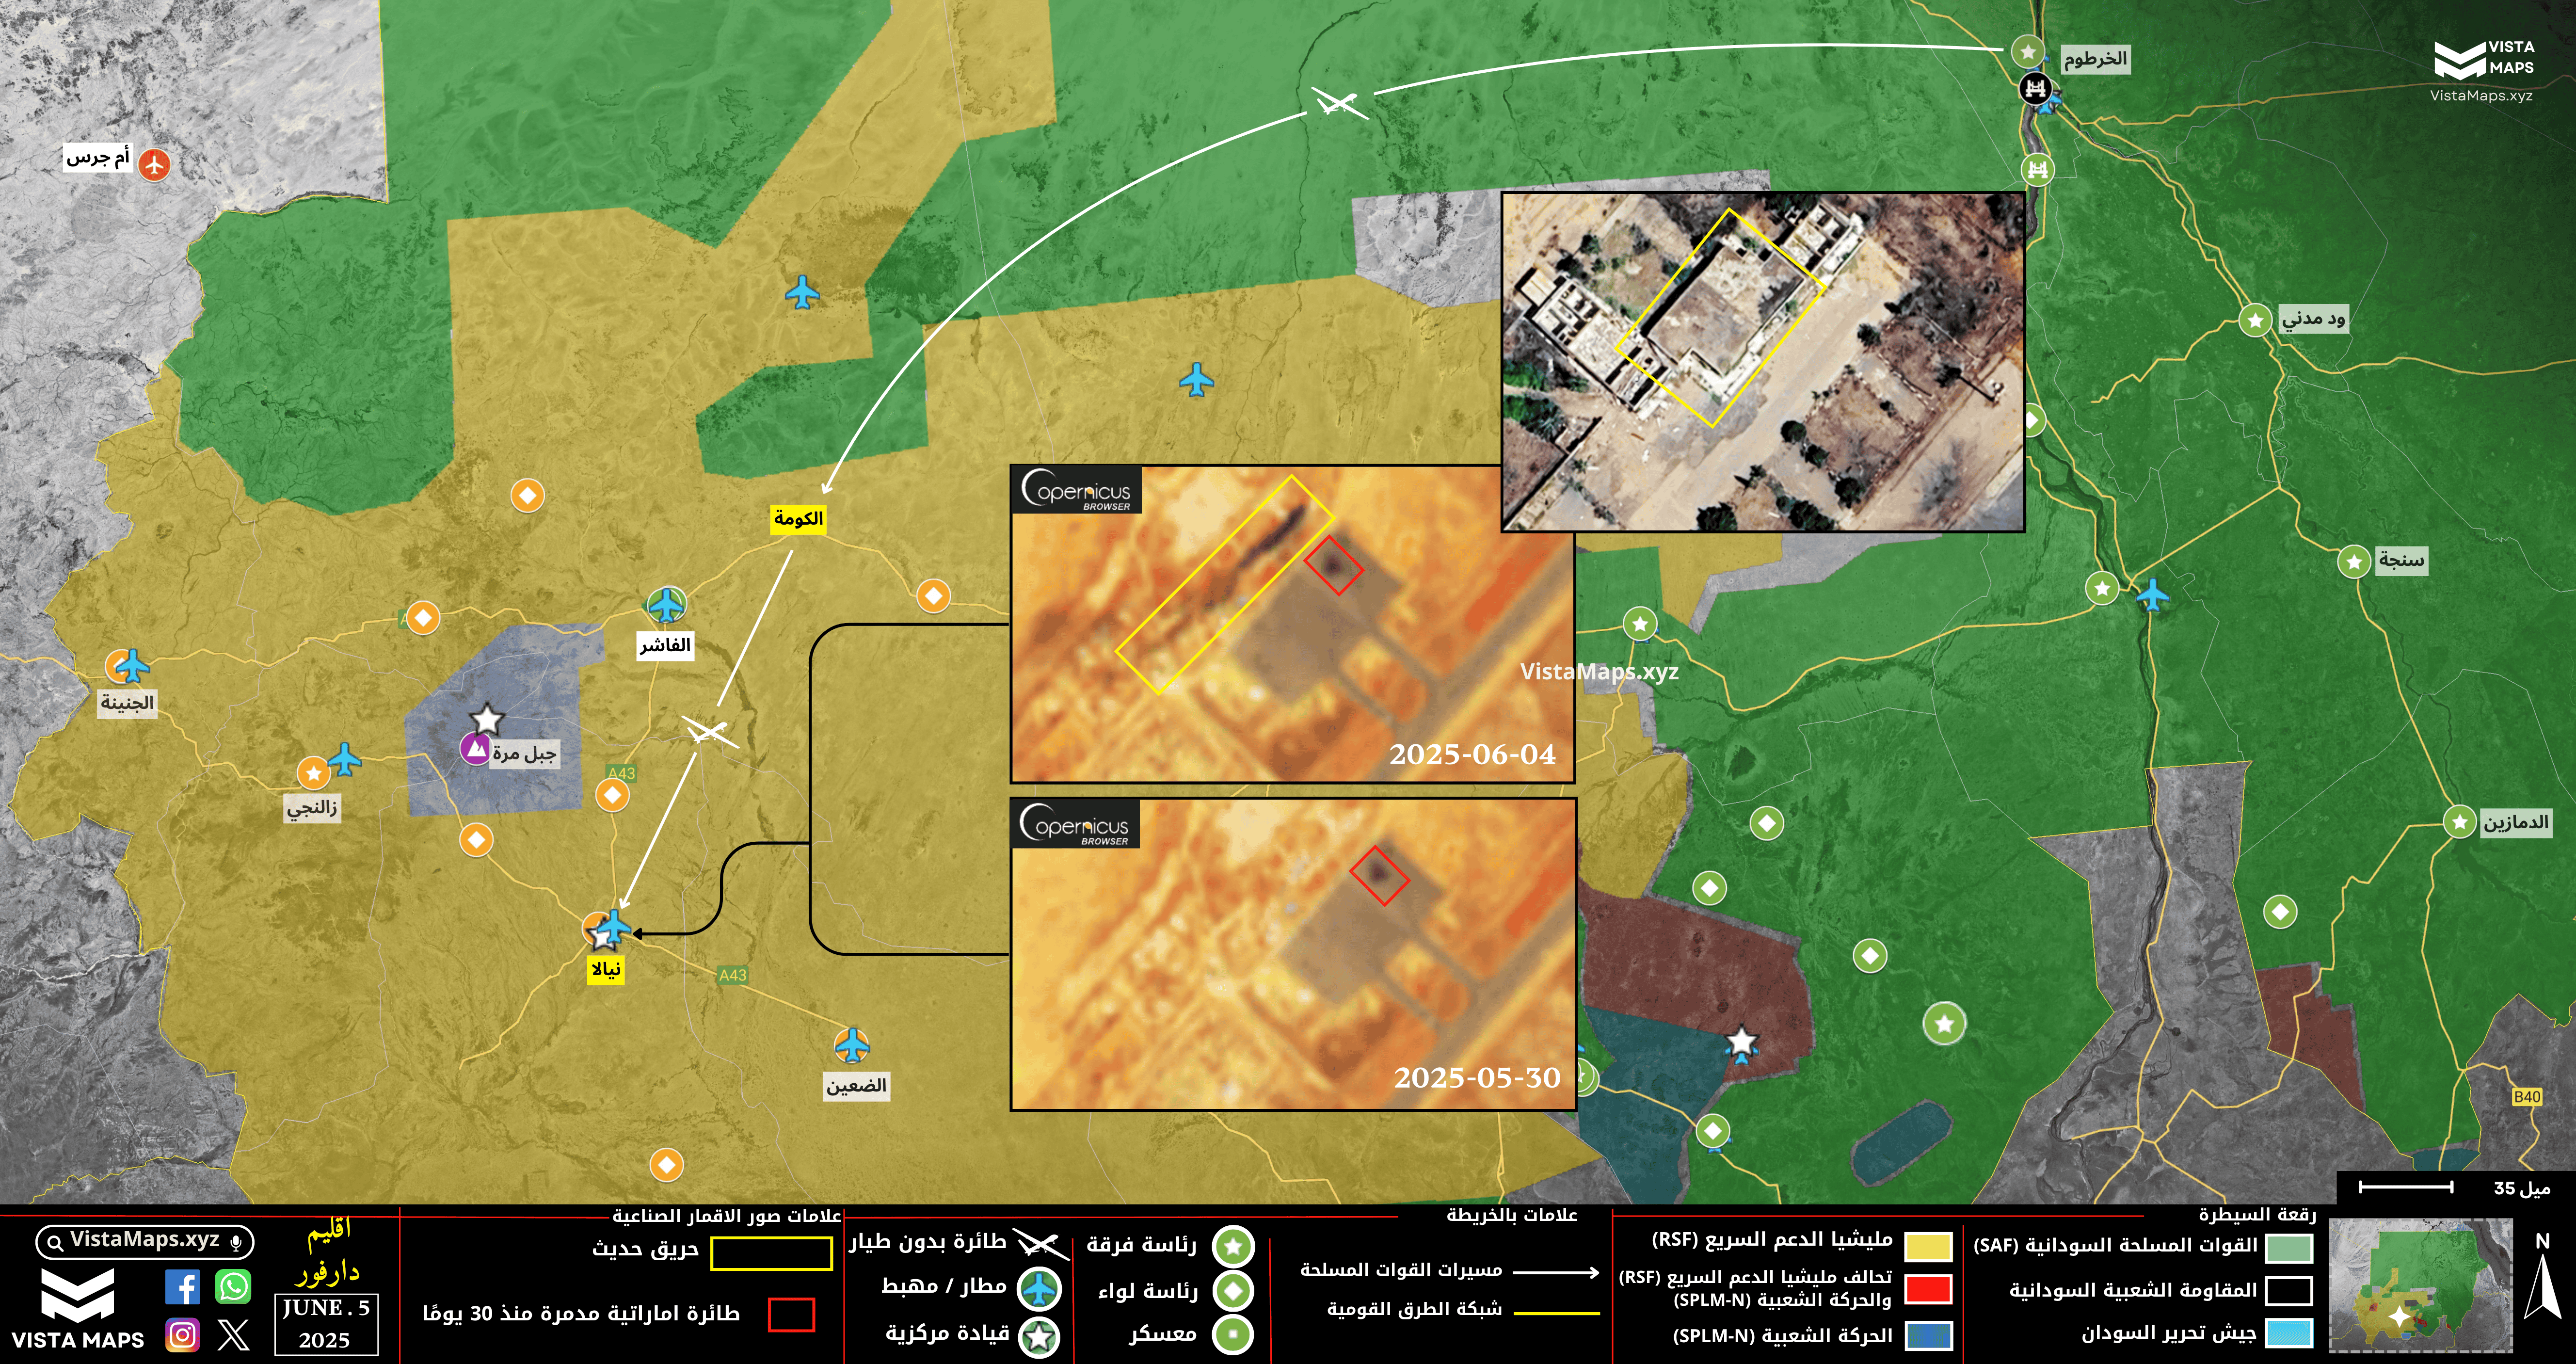The height and width of the screenshot is (1364, 2576).
Task: Click the ود مدني label
Action: coord(2313,318)
